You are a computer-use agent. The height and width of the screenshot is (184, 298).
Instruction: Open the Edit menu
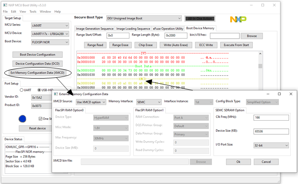click(x=14, y=11)
